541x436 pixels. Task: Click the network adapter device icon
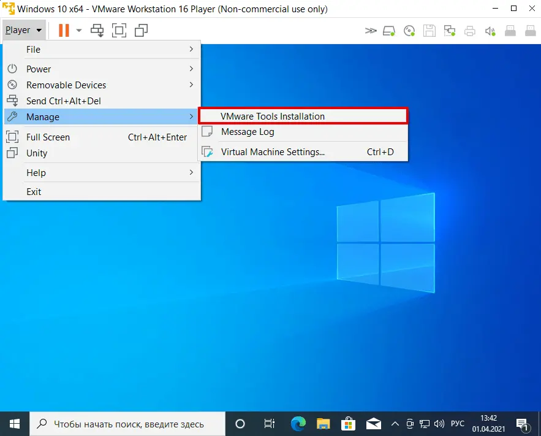[450, 31]
